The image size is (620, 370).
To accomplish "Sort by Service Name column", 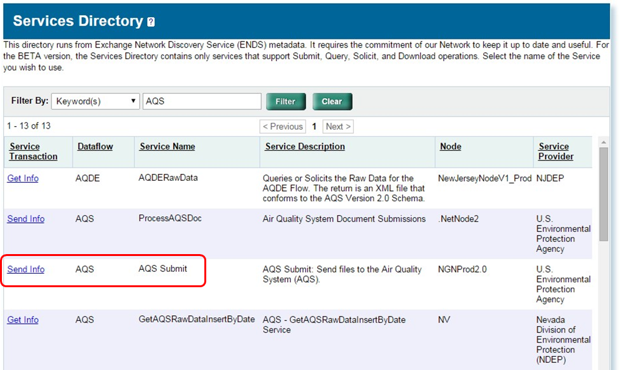I will pos(167,146).
